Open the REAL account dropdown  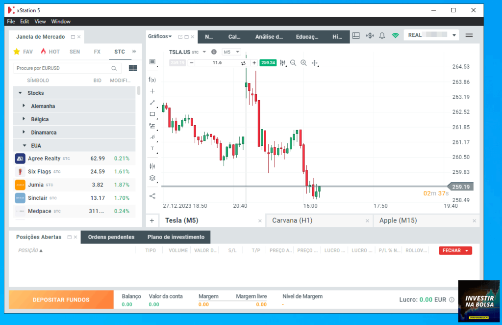[x=454, y=35]
